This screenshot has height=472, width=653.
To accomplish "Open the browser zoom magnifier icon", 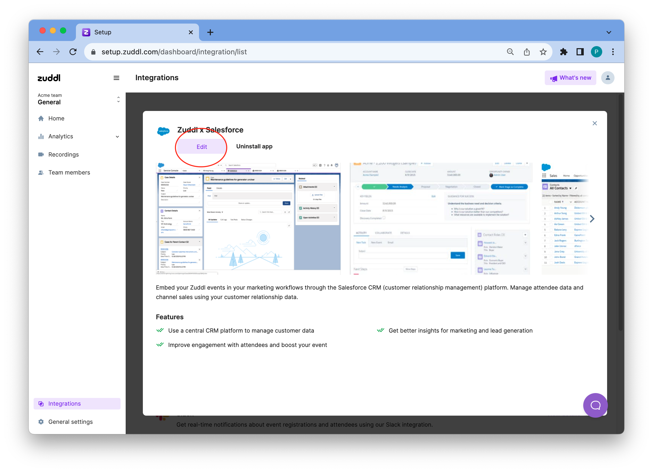I will click(510, 52).
